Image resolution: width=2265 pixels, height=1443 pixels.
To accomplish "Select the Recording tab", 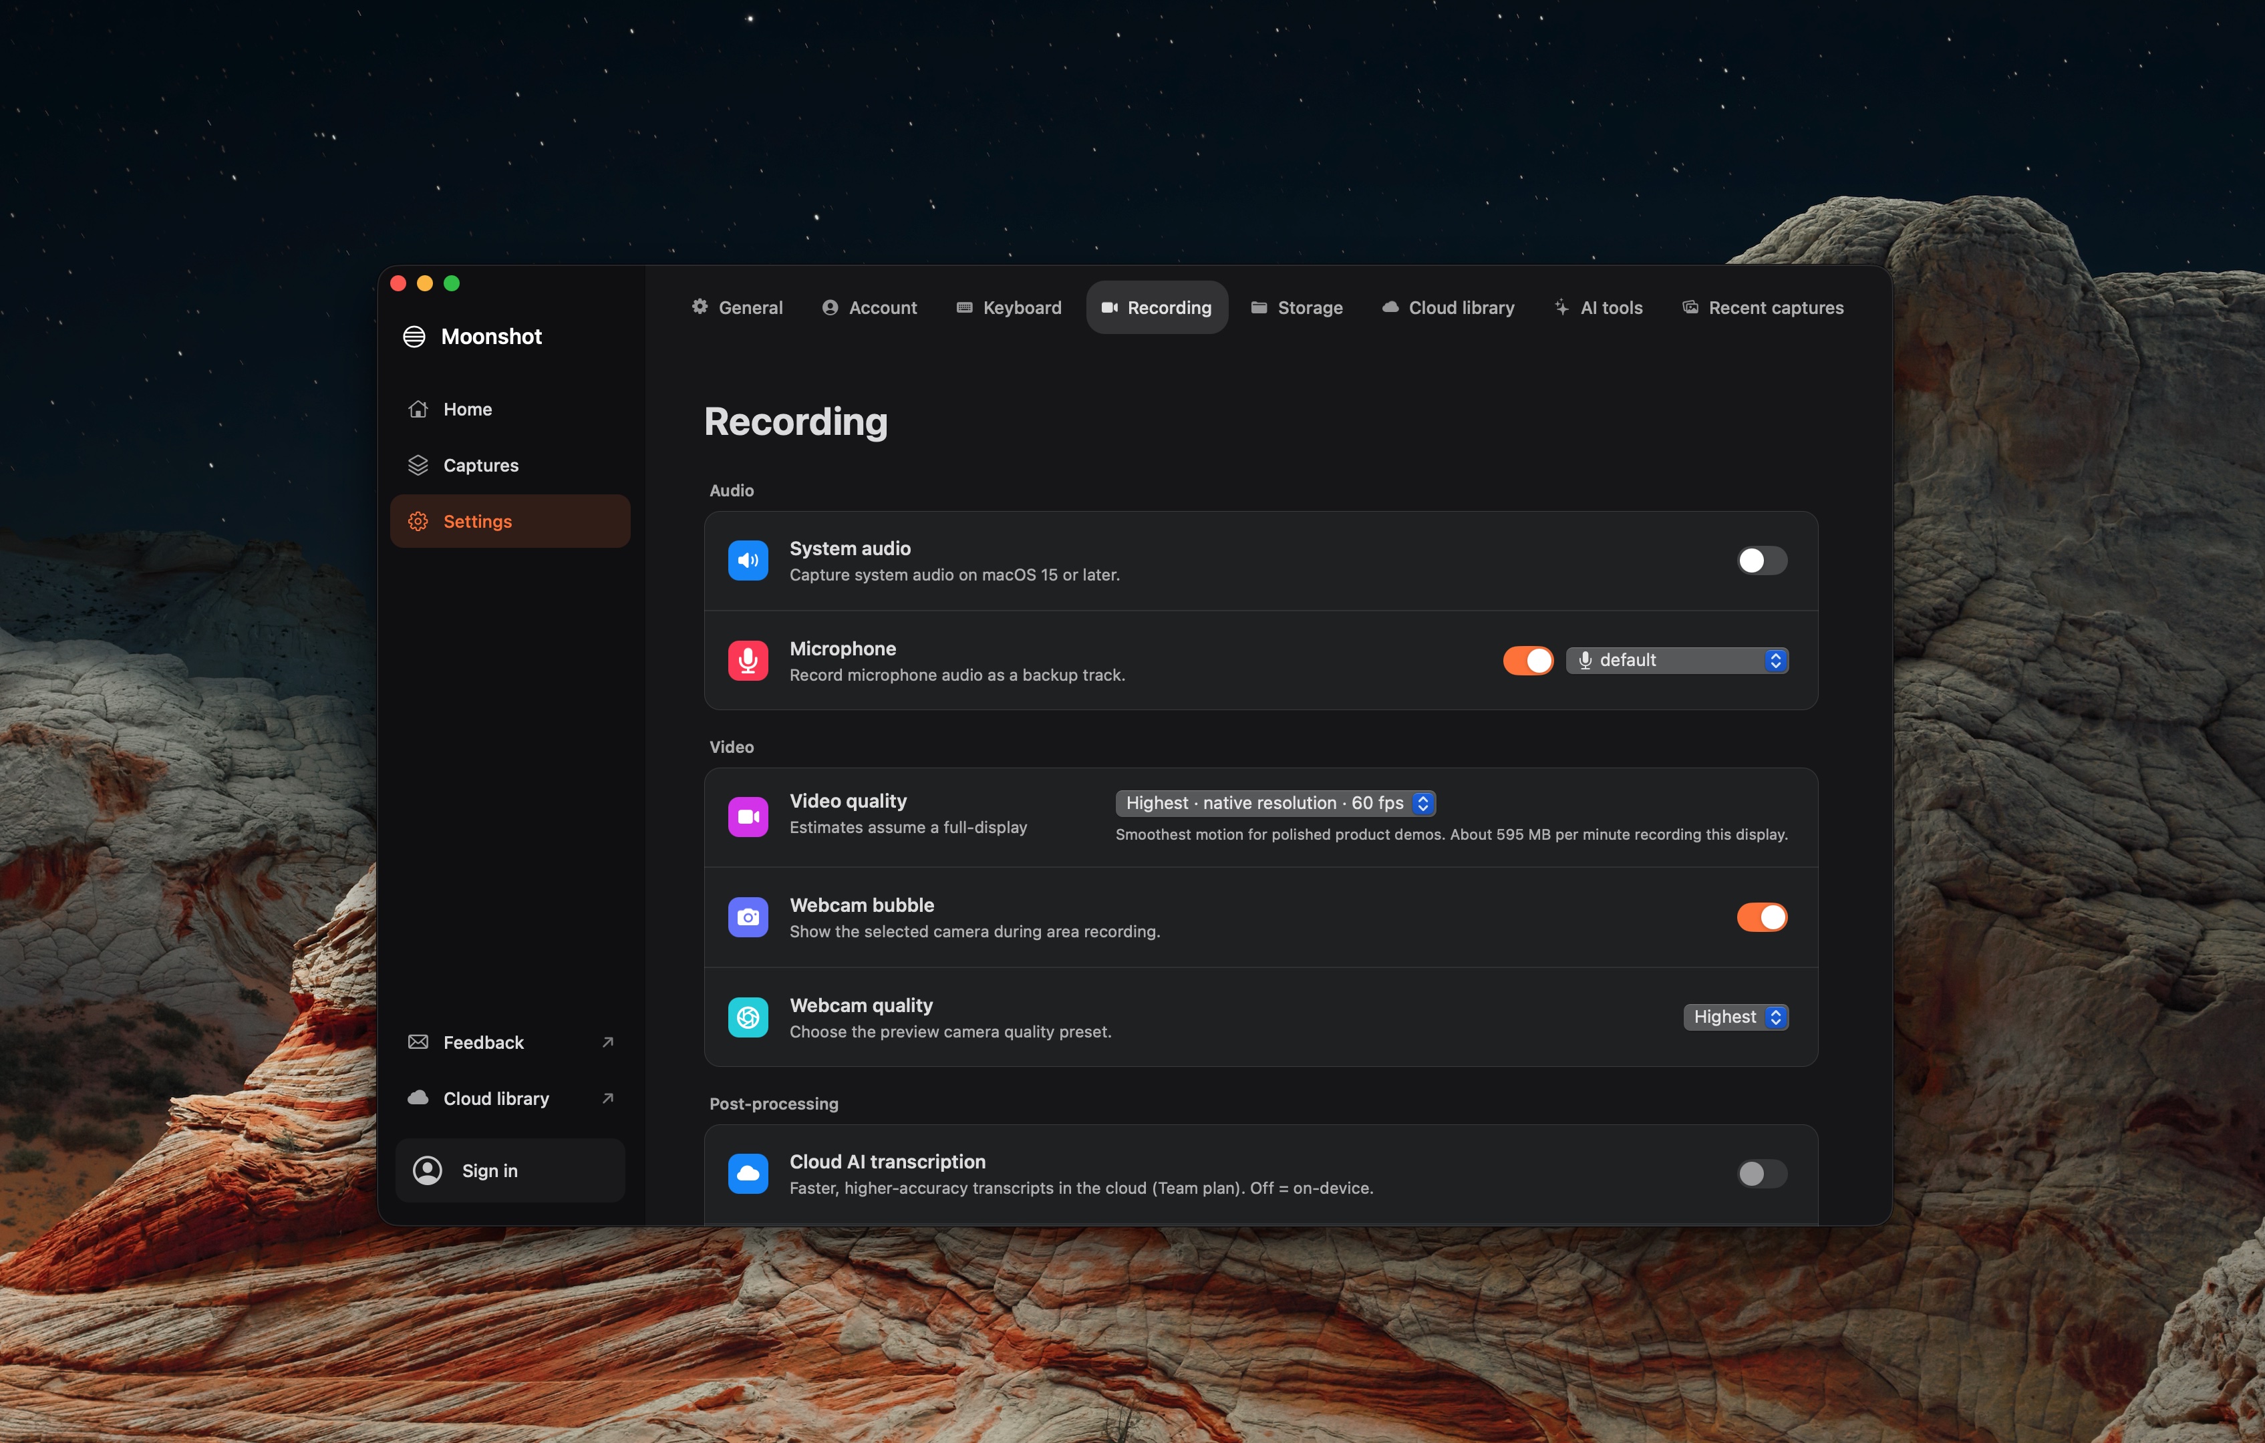I will pyautogui.click(x=1157, y=307).
